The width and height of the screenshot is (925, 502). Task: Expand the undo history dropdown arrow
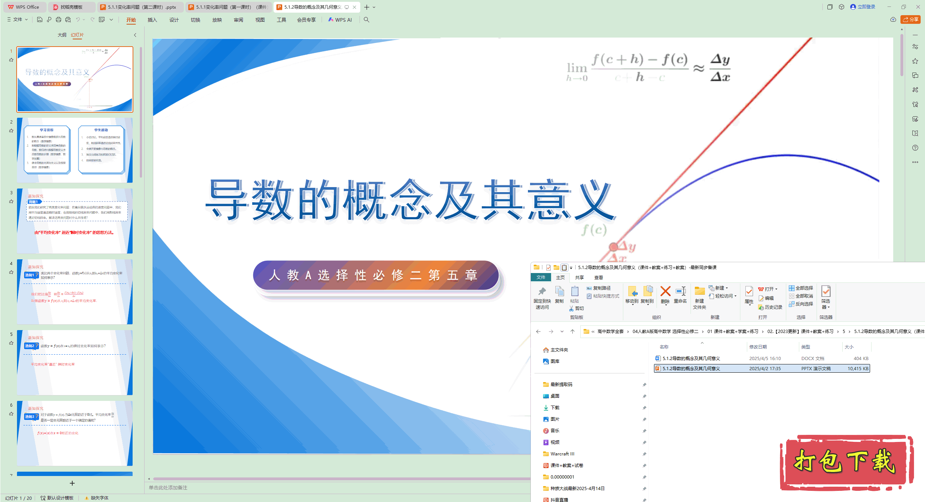point(84,20)
